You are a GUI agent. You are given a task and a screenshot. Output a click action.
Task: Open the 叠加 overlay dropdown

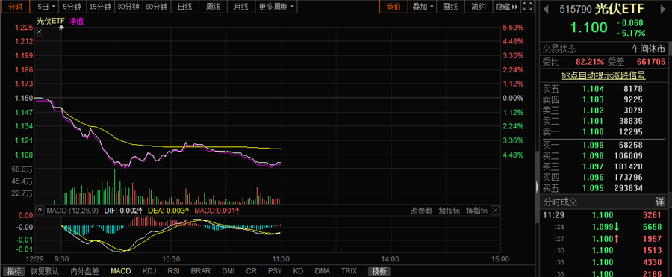(x=422, y=7)
